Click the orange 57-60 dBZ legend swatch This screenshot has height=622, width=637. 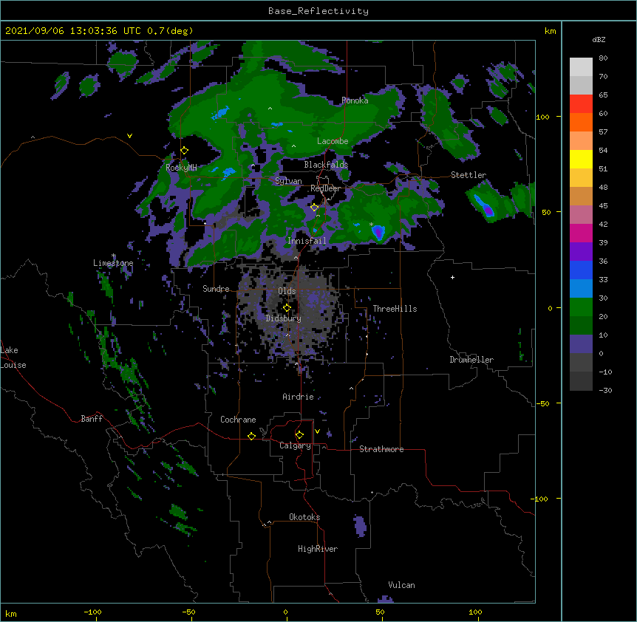[x=581, y=122]
